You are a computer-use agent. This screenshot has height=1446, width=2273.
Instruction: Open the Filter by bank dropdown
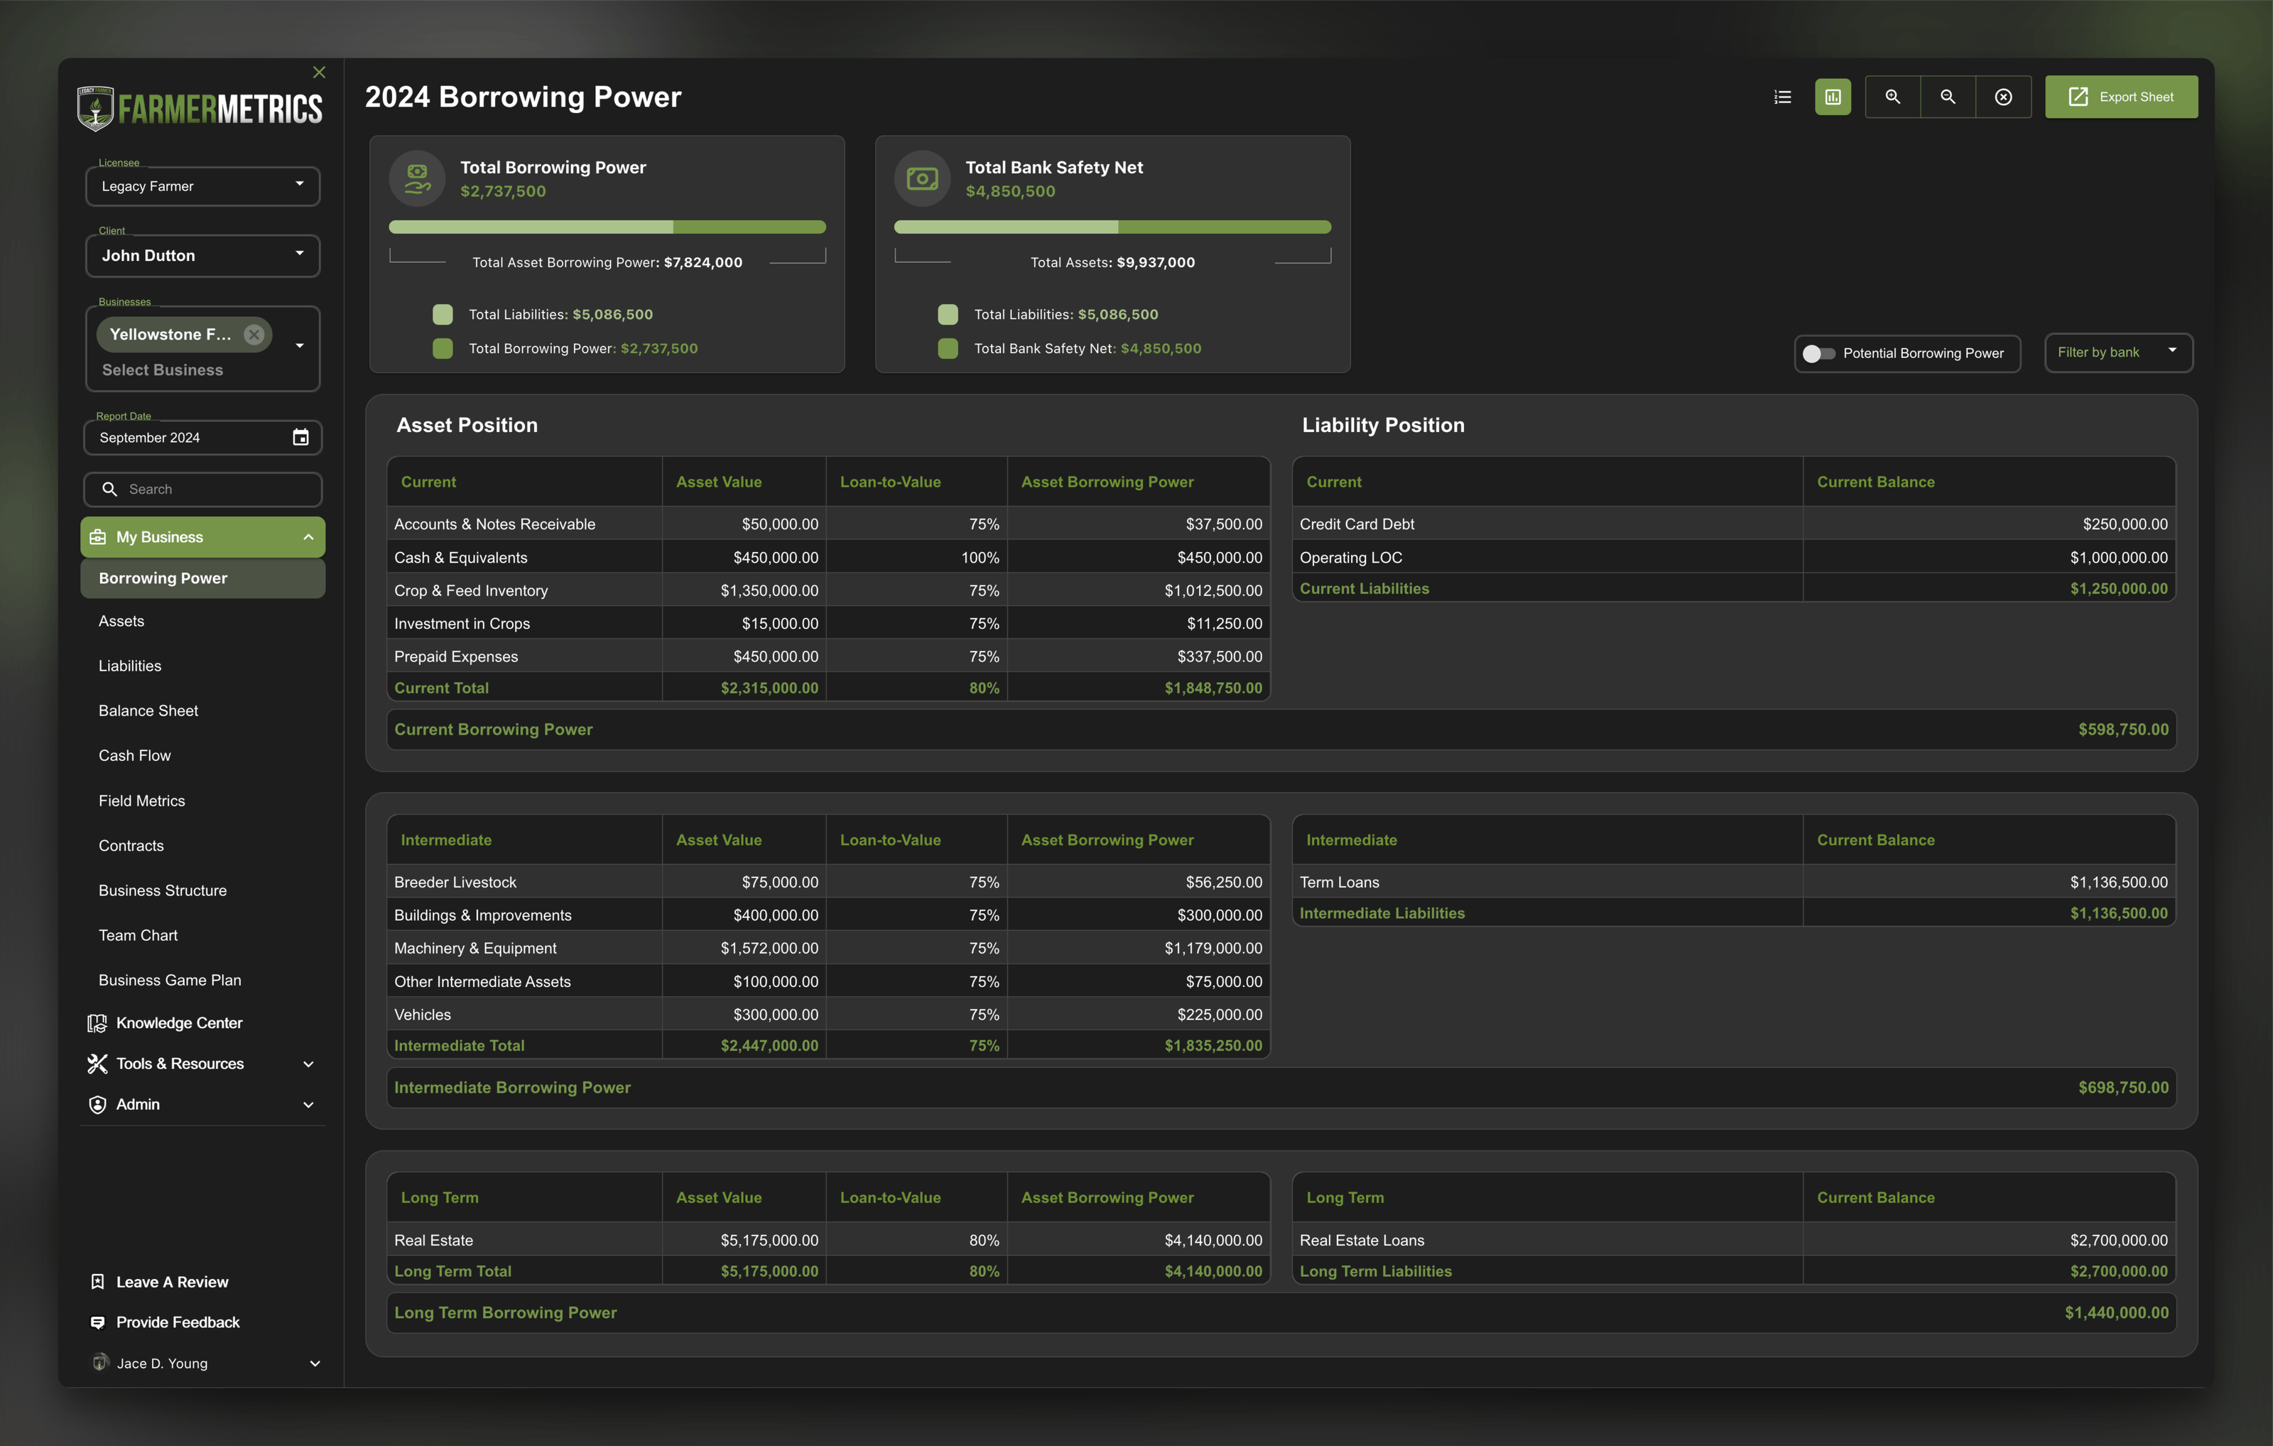(2117, 352)
